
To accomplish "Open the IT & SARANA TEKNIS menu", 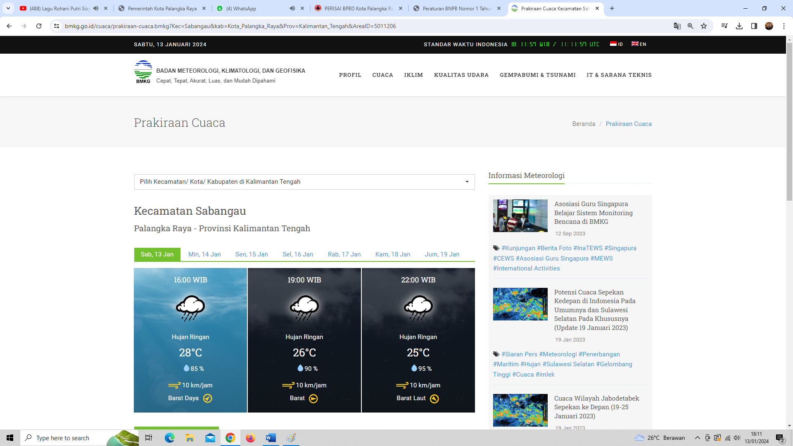I will 619,75.
